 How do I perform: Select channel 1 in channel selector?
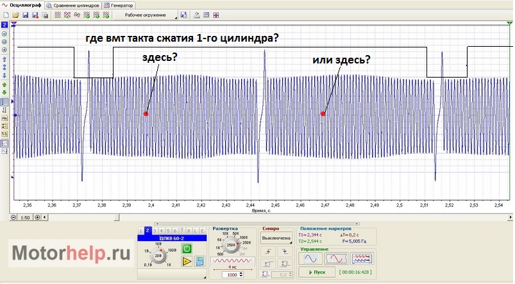pos(140,230)
